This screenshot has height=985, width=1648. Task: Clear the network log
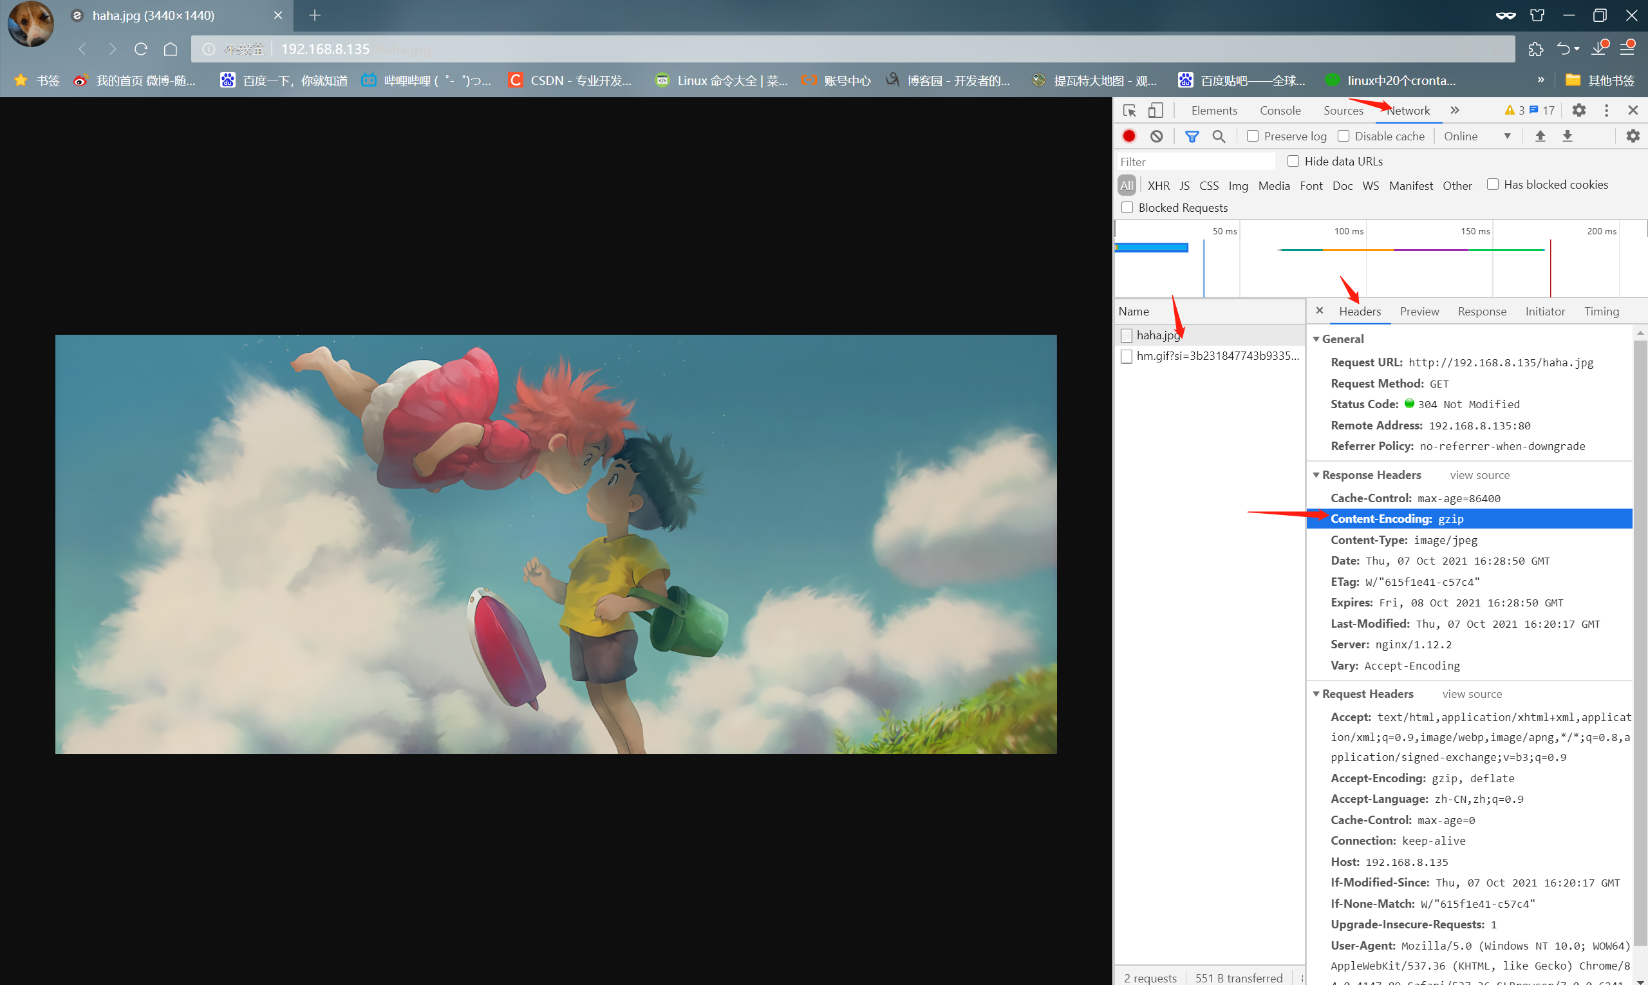click(1157, 136)
